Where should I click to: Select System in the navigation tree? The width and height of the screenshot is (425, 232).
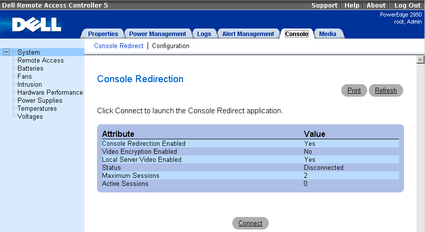point(28,52)
